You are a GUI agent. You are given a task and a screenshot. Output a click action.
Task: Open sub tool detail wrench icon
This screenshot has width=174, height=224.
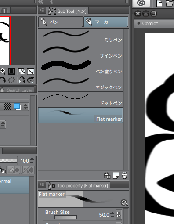pyautogui.click(x=124, y=203)
